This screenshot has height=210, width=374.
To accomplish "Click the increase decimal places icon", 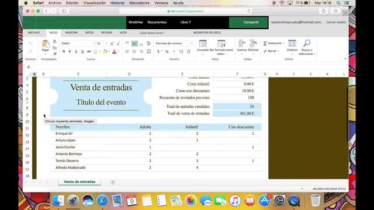I will (x=181, y=51).
